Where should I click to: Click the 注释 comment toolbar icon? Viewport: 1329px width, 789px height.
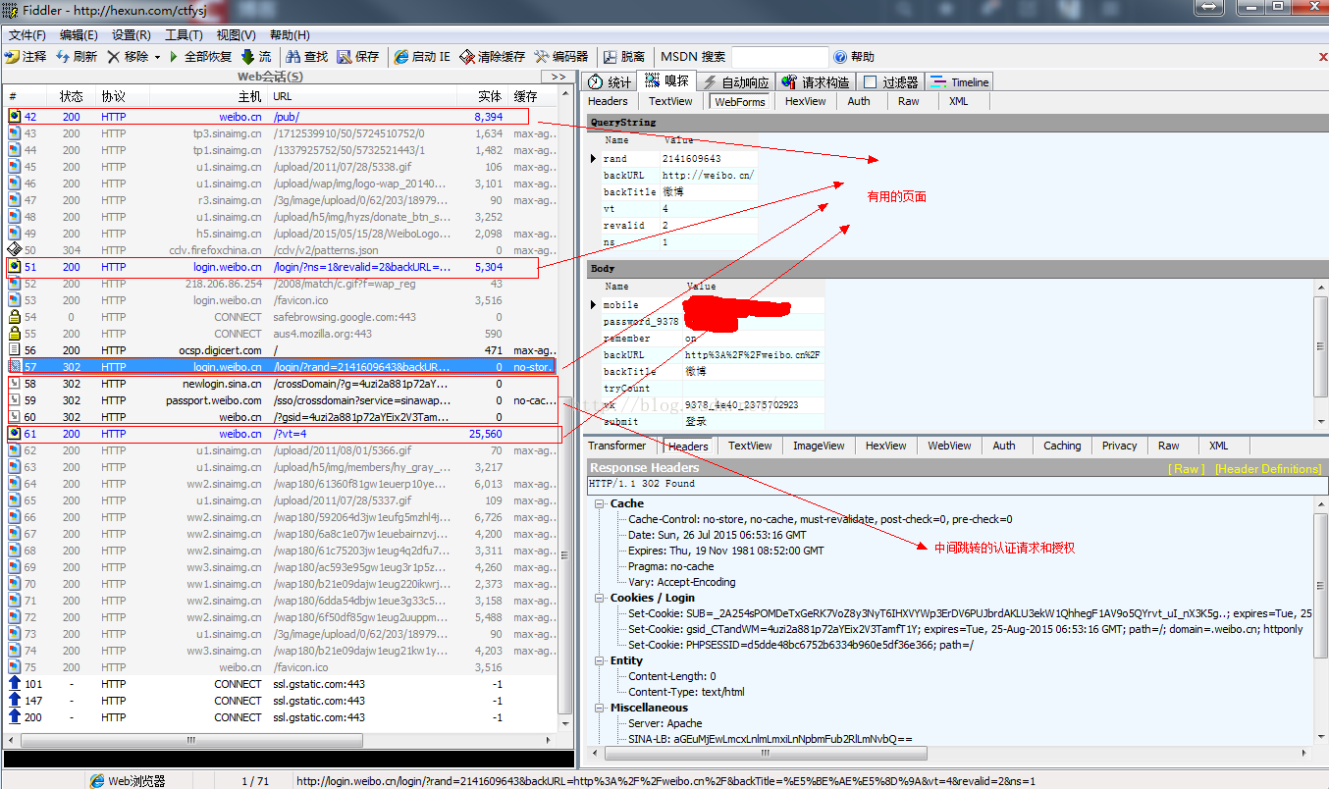tap(12, 57)
